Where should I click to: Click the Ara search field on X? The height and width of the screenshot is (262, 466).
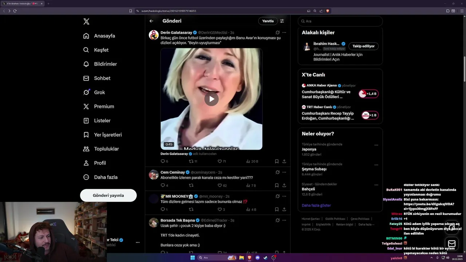tap(340, 21)
